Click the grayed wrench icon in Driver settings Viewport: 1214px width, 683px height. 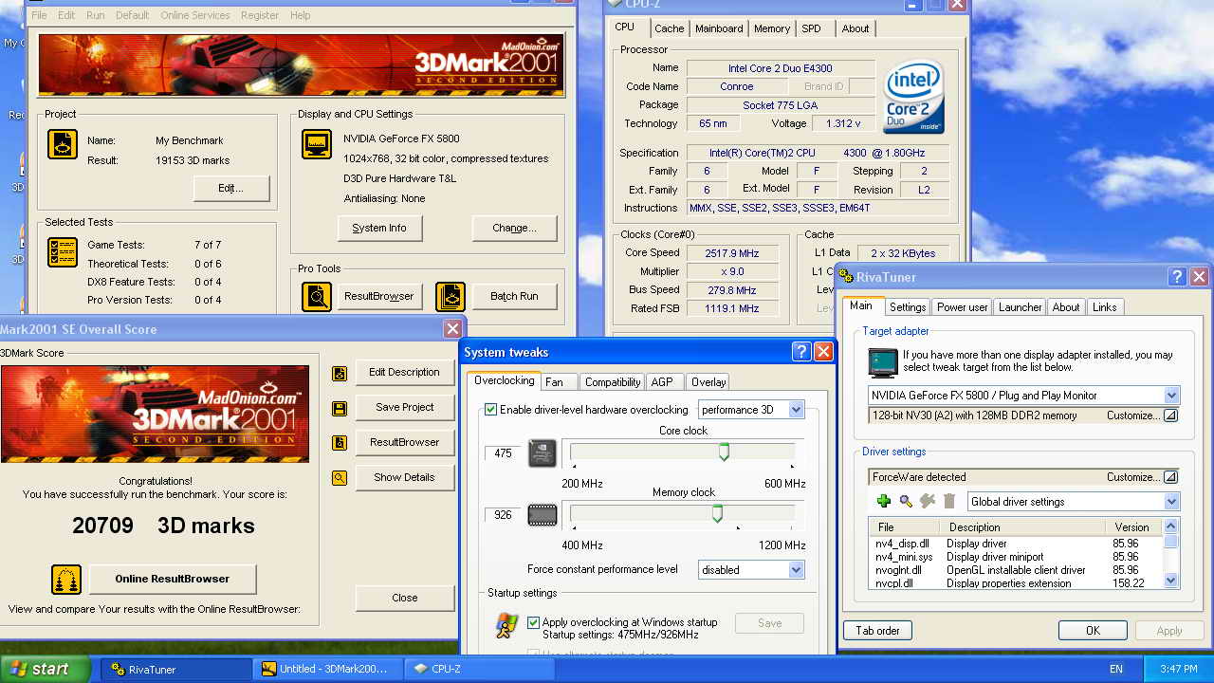(x=928, y=501)
